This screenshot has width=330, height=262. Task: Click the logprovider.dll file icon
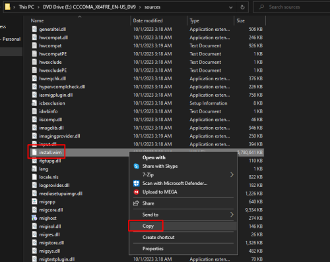[34, 185]
